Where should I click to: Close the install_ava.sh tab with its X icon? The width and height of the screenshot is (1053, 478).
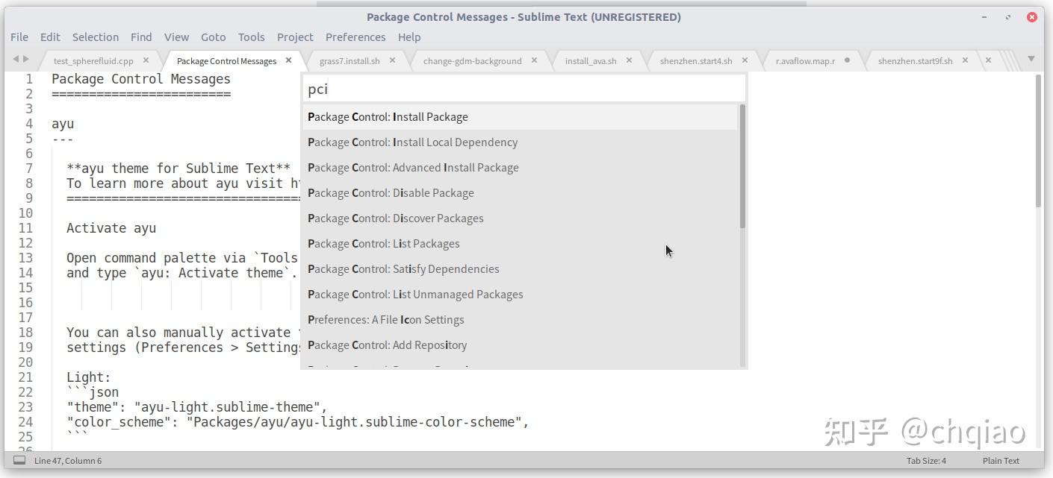[x=629, y=60]
